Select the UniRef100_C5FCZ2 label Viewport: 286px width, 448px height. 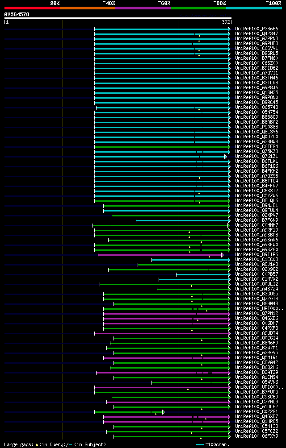[257, 431]
